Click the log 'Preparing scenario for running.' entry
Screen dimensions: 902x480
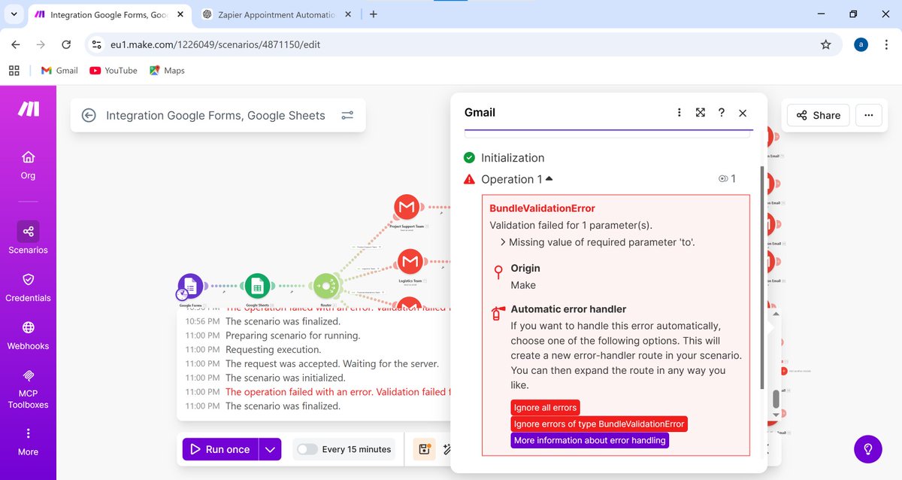coord(293,336)
